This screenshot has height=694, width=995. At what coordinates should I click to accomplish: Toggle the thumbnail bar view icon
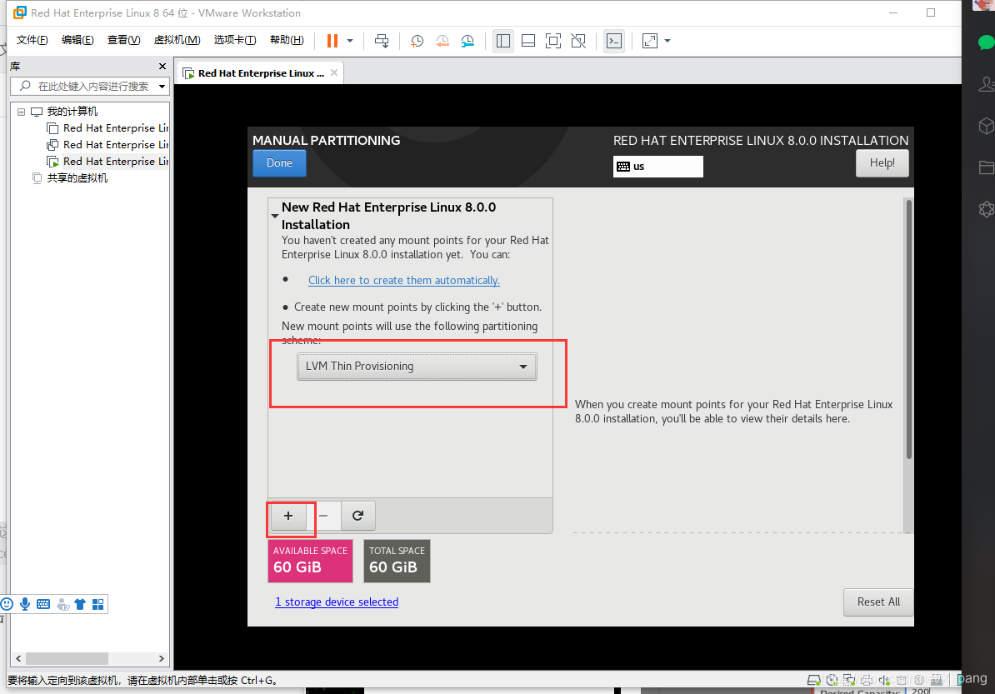528,41
